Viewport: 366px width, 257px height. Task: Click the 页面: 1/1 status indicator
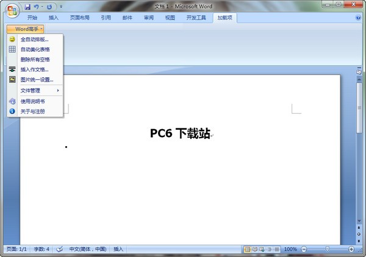click(16, 249)
